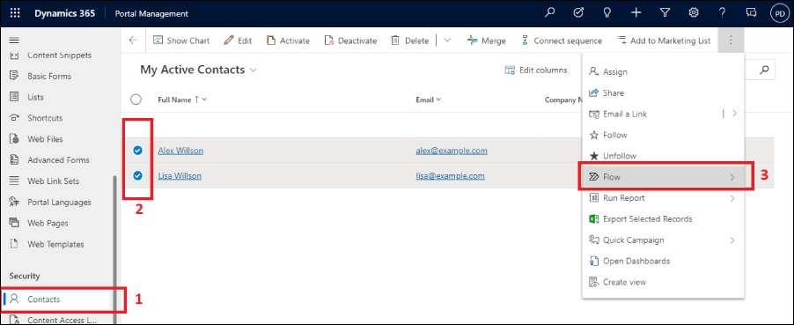Image resolution: width=794 pixels, height=325 pixels.
Task: Click the search magnifier in top bar
Action: click(x=549, y=14)
